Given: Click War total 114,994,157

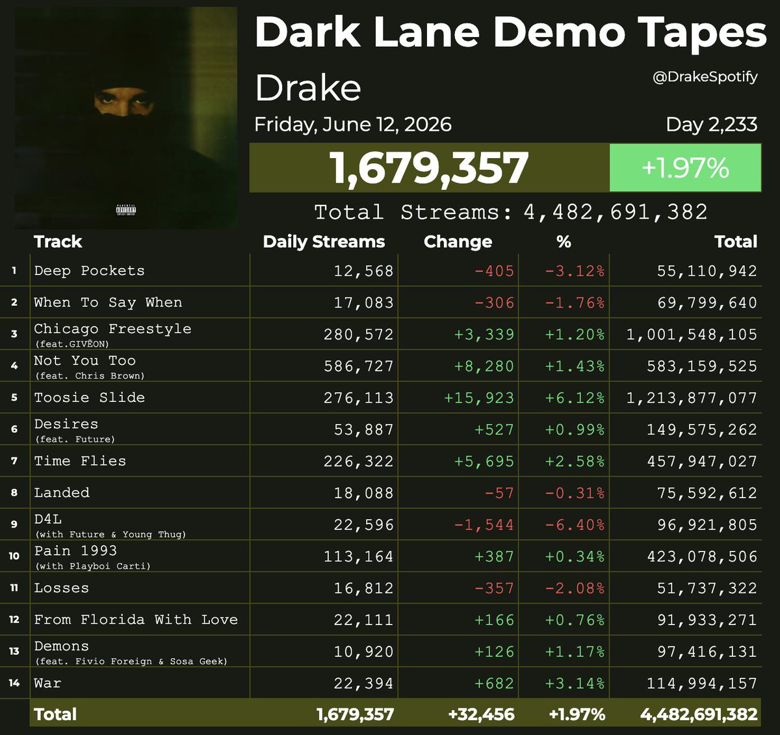Looking at the screenshot, I should pos(702,684).
